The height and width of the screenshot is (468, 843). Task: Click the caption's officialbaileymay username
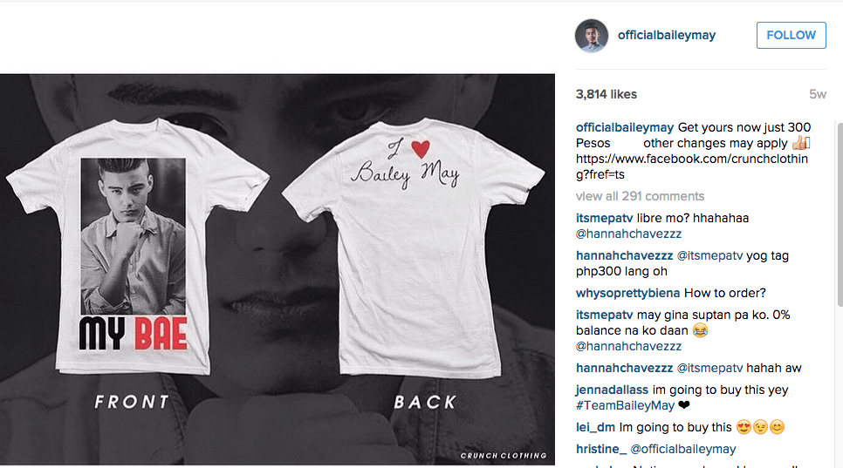[624, 128]
